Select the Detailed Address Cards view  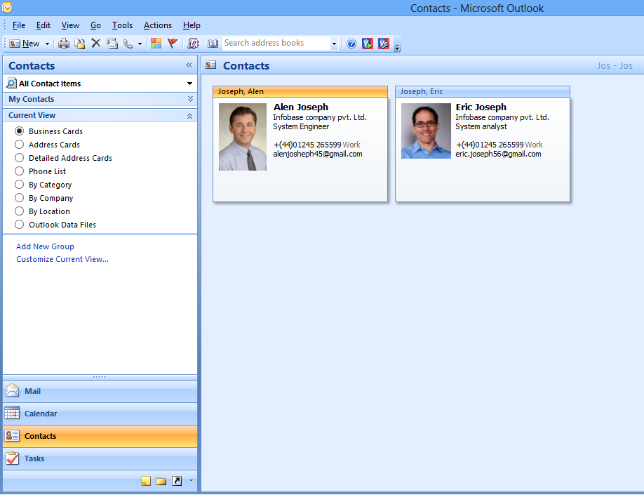(x=20, y=158)
